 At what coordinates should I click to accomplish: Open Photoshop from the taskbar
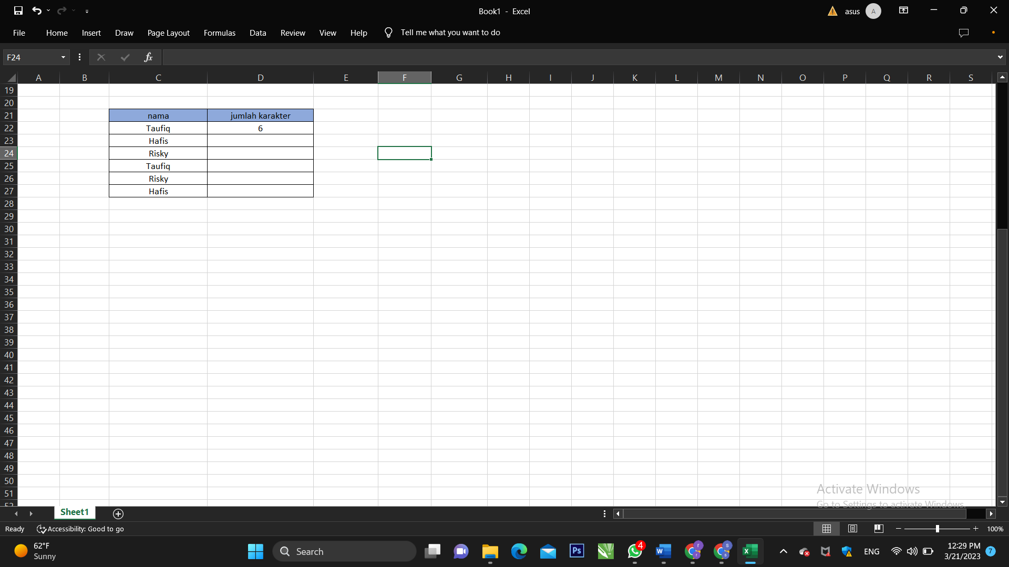click(x=576, y=551)
